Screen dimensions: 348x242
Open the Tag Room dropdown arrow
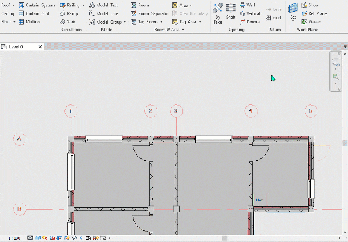click(x=161, y=21)
